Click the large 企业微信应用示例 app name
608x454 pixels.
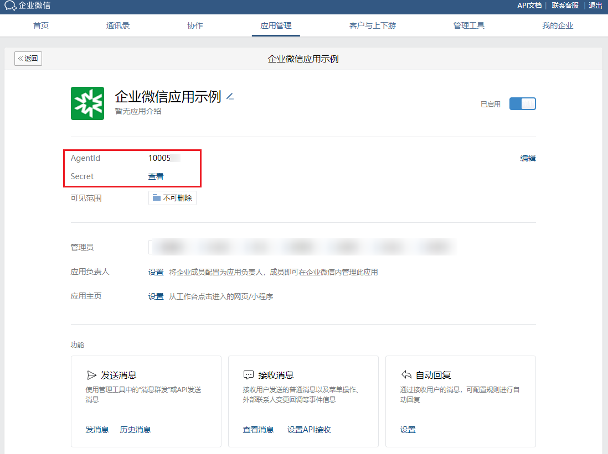168,96
